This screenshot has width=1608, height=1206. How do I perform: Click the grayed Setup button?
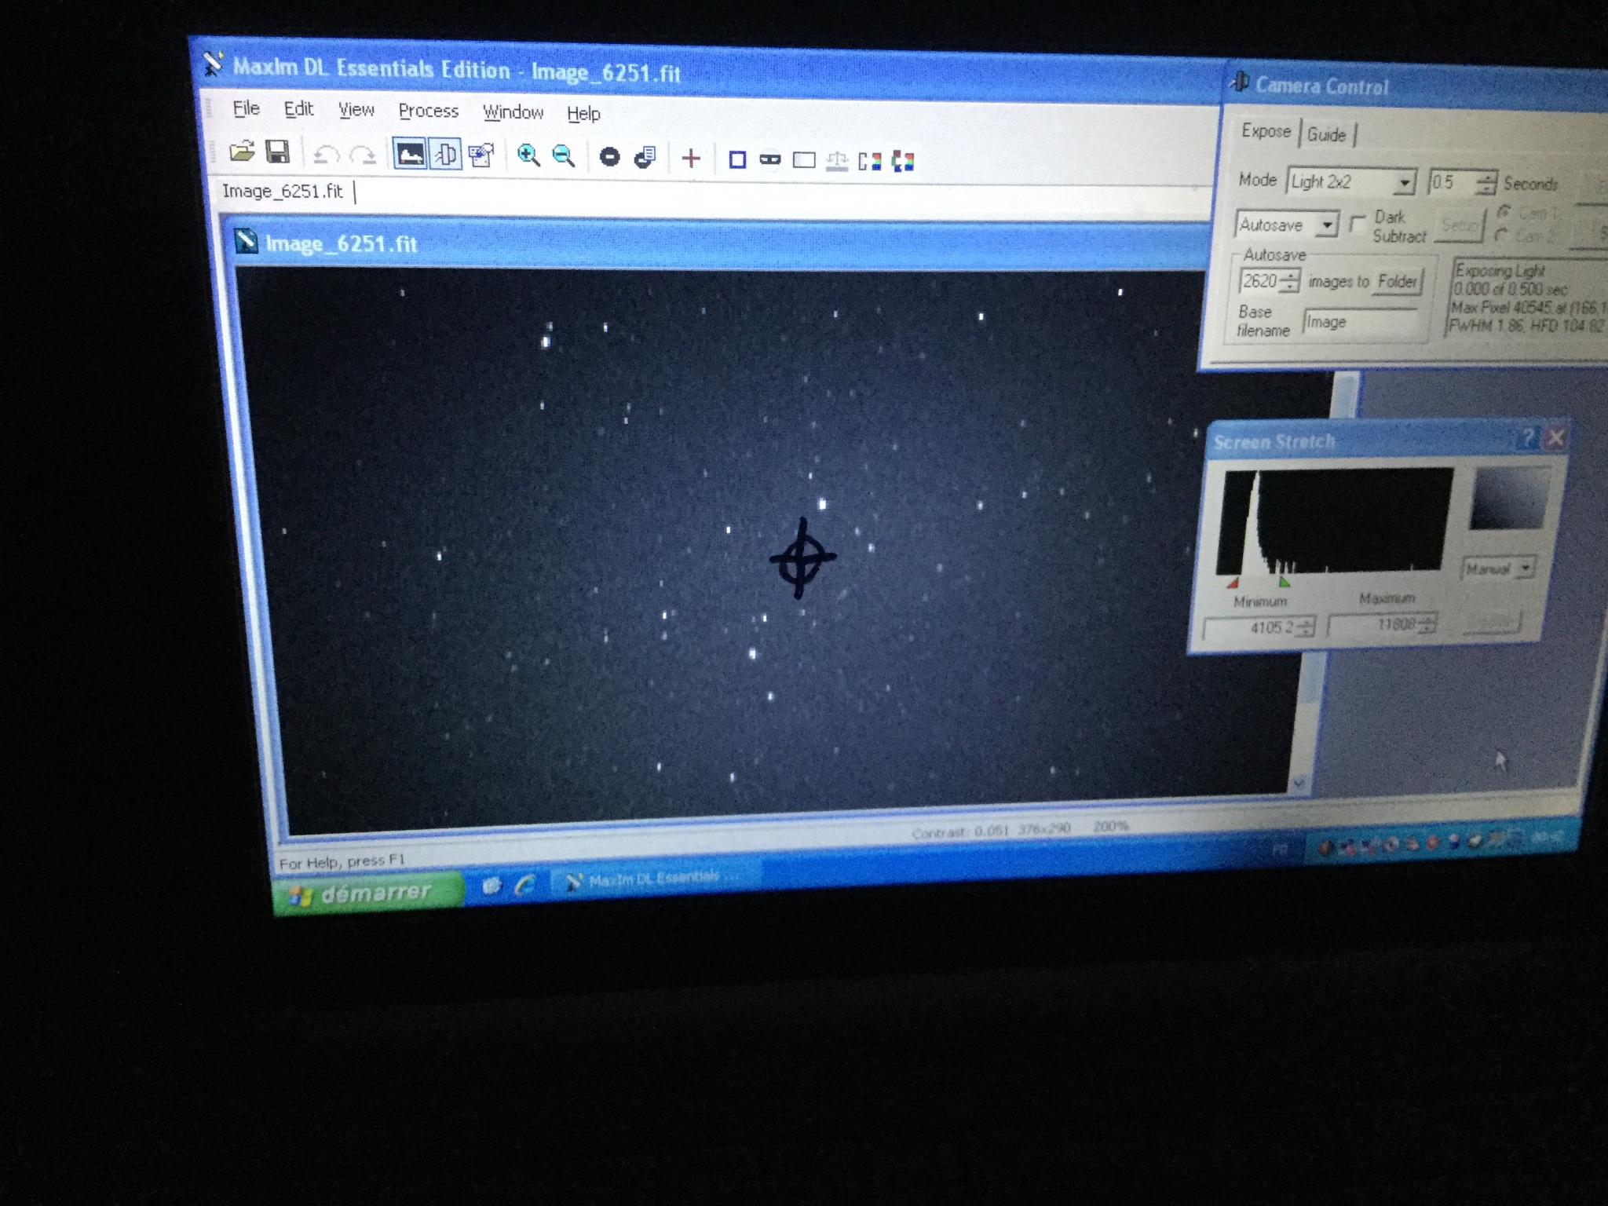pyautogui.click(x=1459, y=226)
